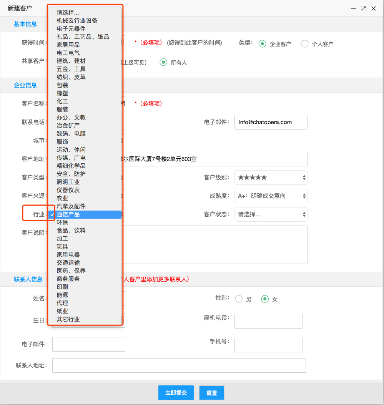
Task: Select 医药、保养 industry option
Action: pyautogui.click(x=71, y=271)
